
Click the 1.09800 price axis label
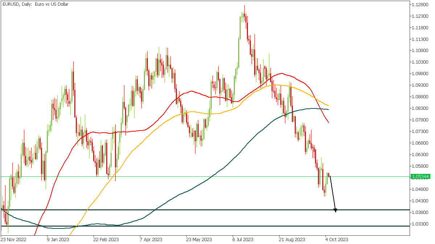coord(420,74)
